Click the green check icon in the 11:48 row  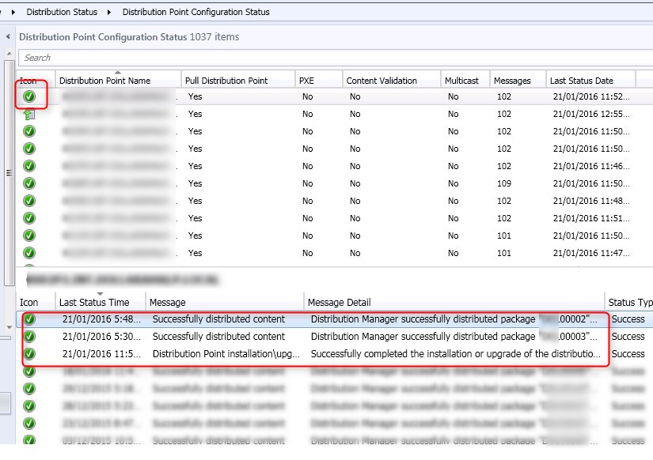click(29, 201)
